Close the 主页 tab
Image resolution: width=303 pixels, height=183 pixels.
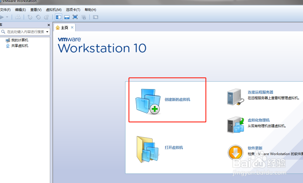[72, 28]
